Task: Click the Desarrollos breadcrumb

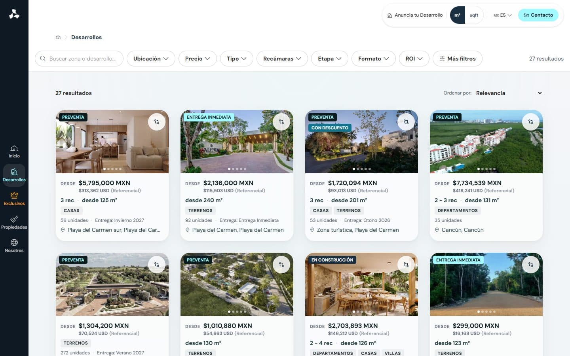Action: point(86,37)
